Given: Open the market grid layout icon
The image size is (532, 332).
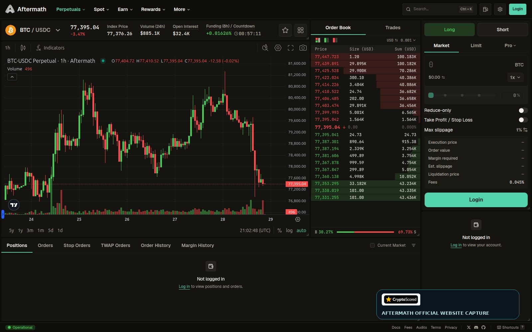Looking at the screenshot, I should coord(300,30).
